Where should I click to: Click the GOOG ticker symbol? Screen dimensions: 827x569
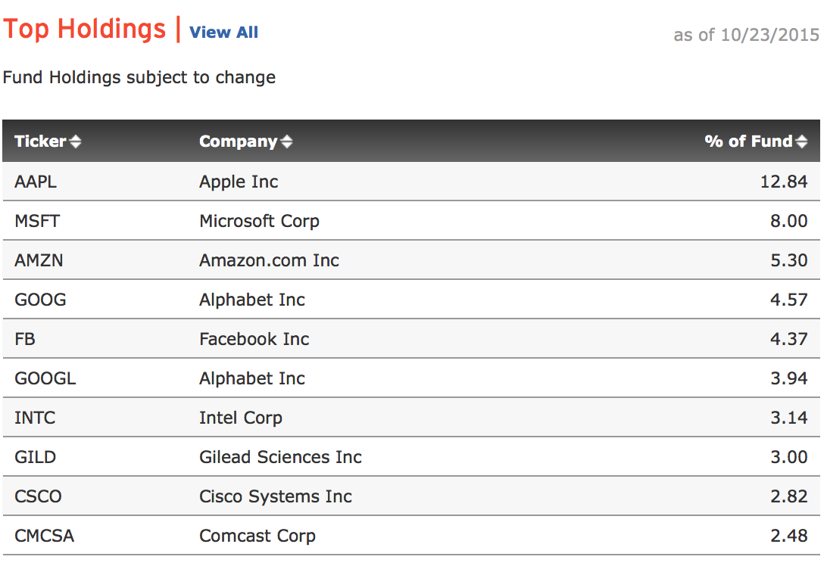pos(40,300)
